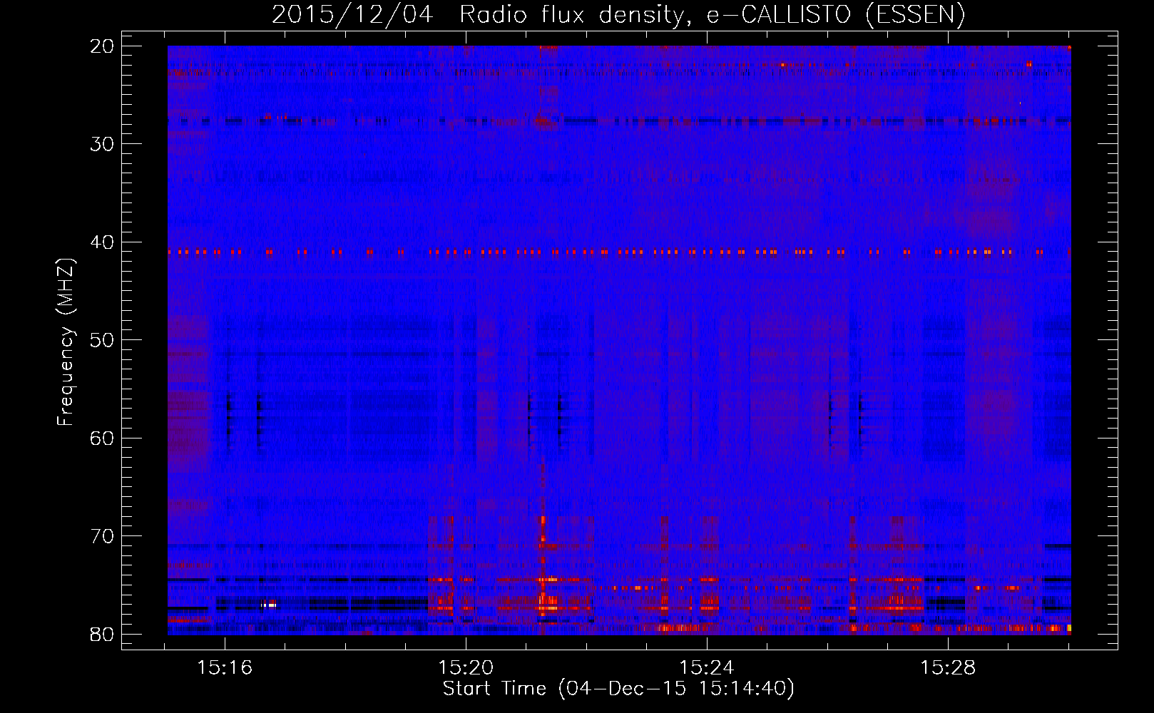Click the '20' frequency tick label
This screenshot has height=713, width=1154.
(x=102, y=46)
